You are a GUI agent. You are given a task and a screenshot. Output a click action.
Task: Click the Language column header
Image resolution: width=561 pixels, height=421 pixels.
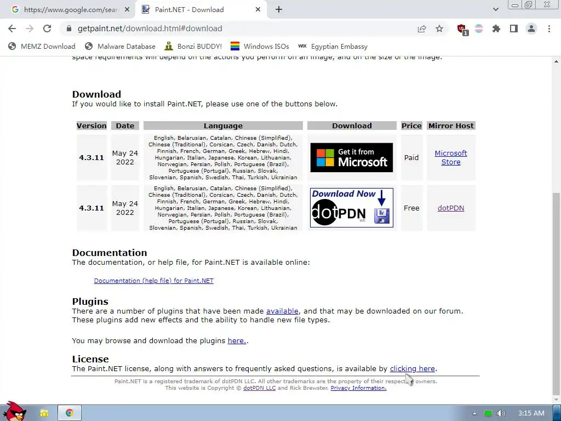(223, 126)
